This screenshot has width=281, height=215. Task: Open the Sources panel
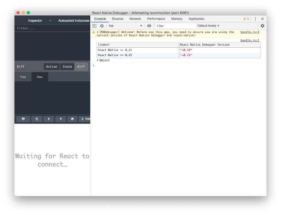(117, 19)
